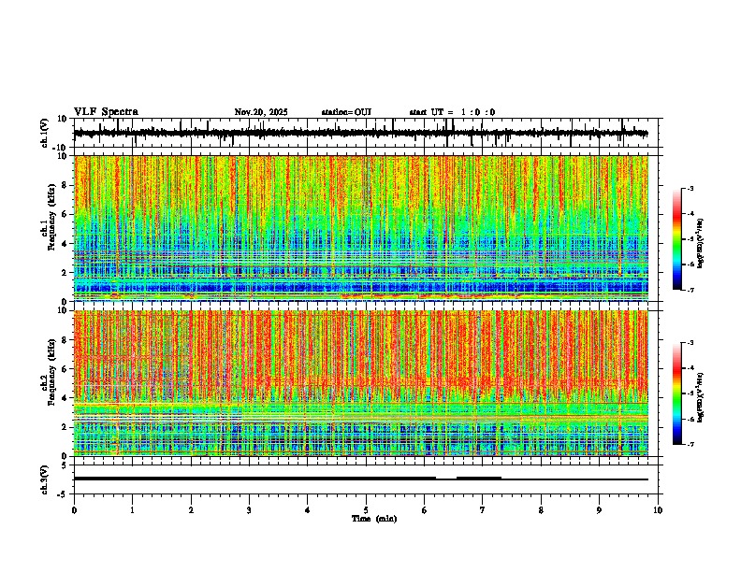Click the "-3" label on ch.2 colorbar
Image resolution: width=741 pixels, height=572 pixels.
[690, 343]
